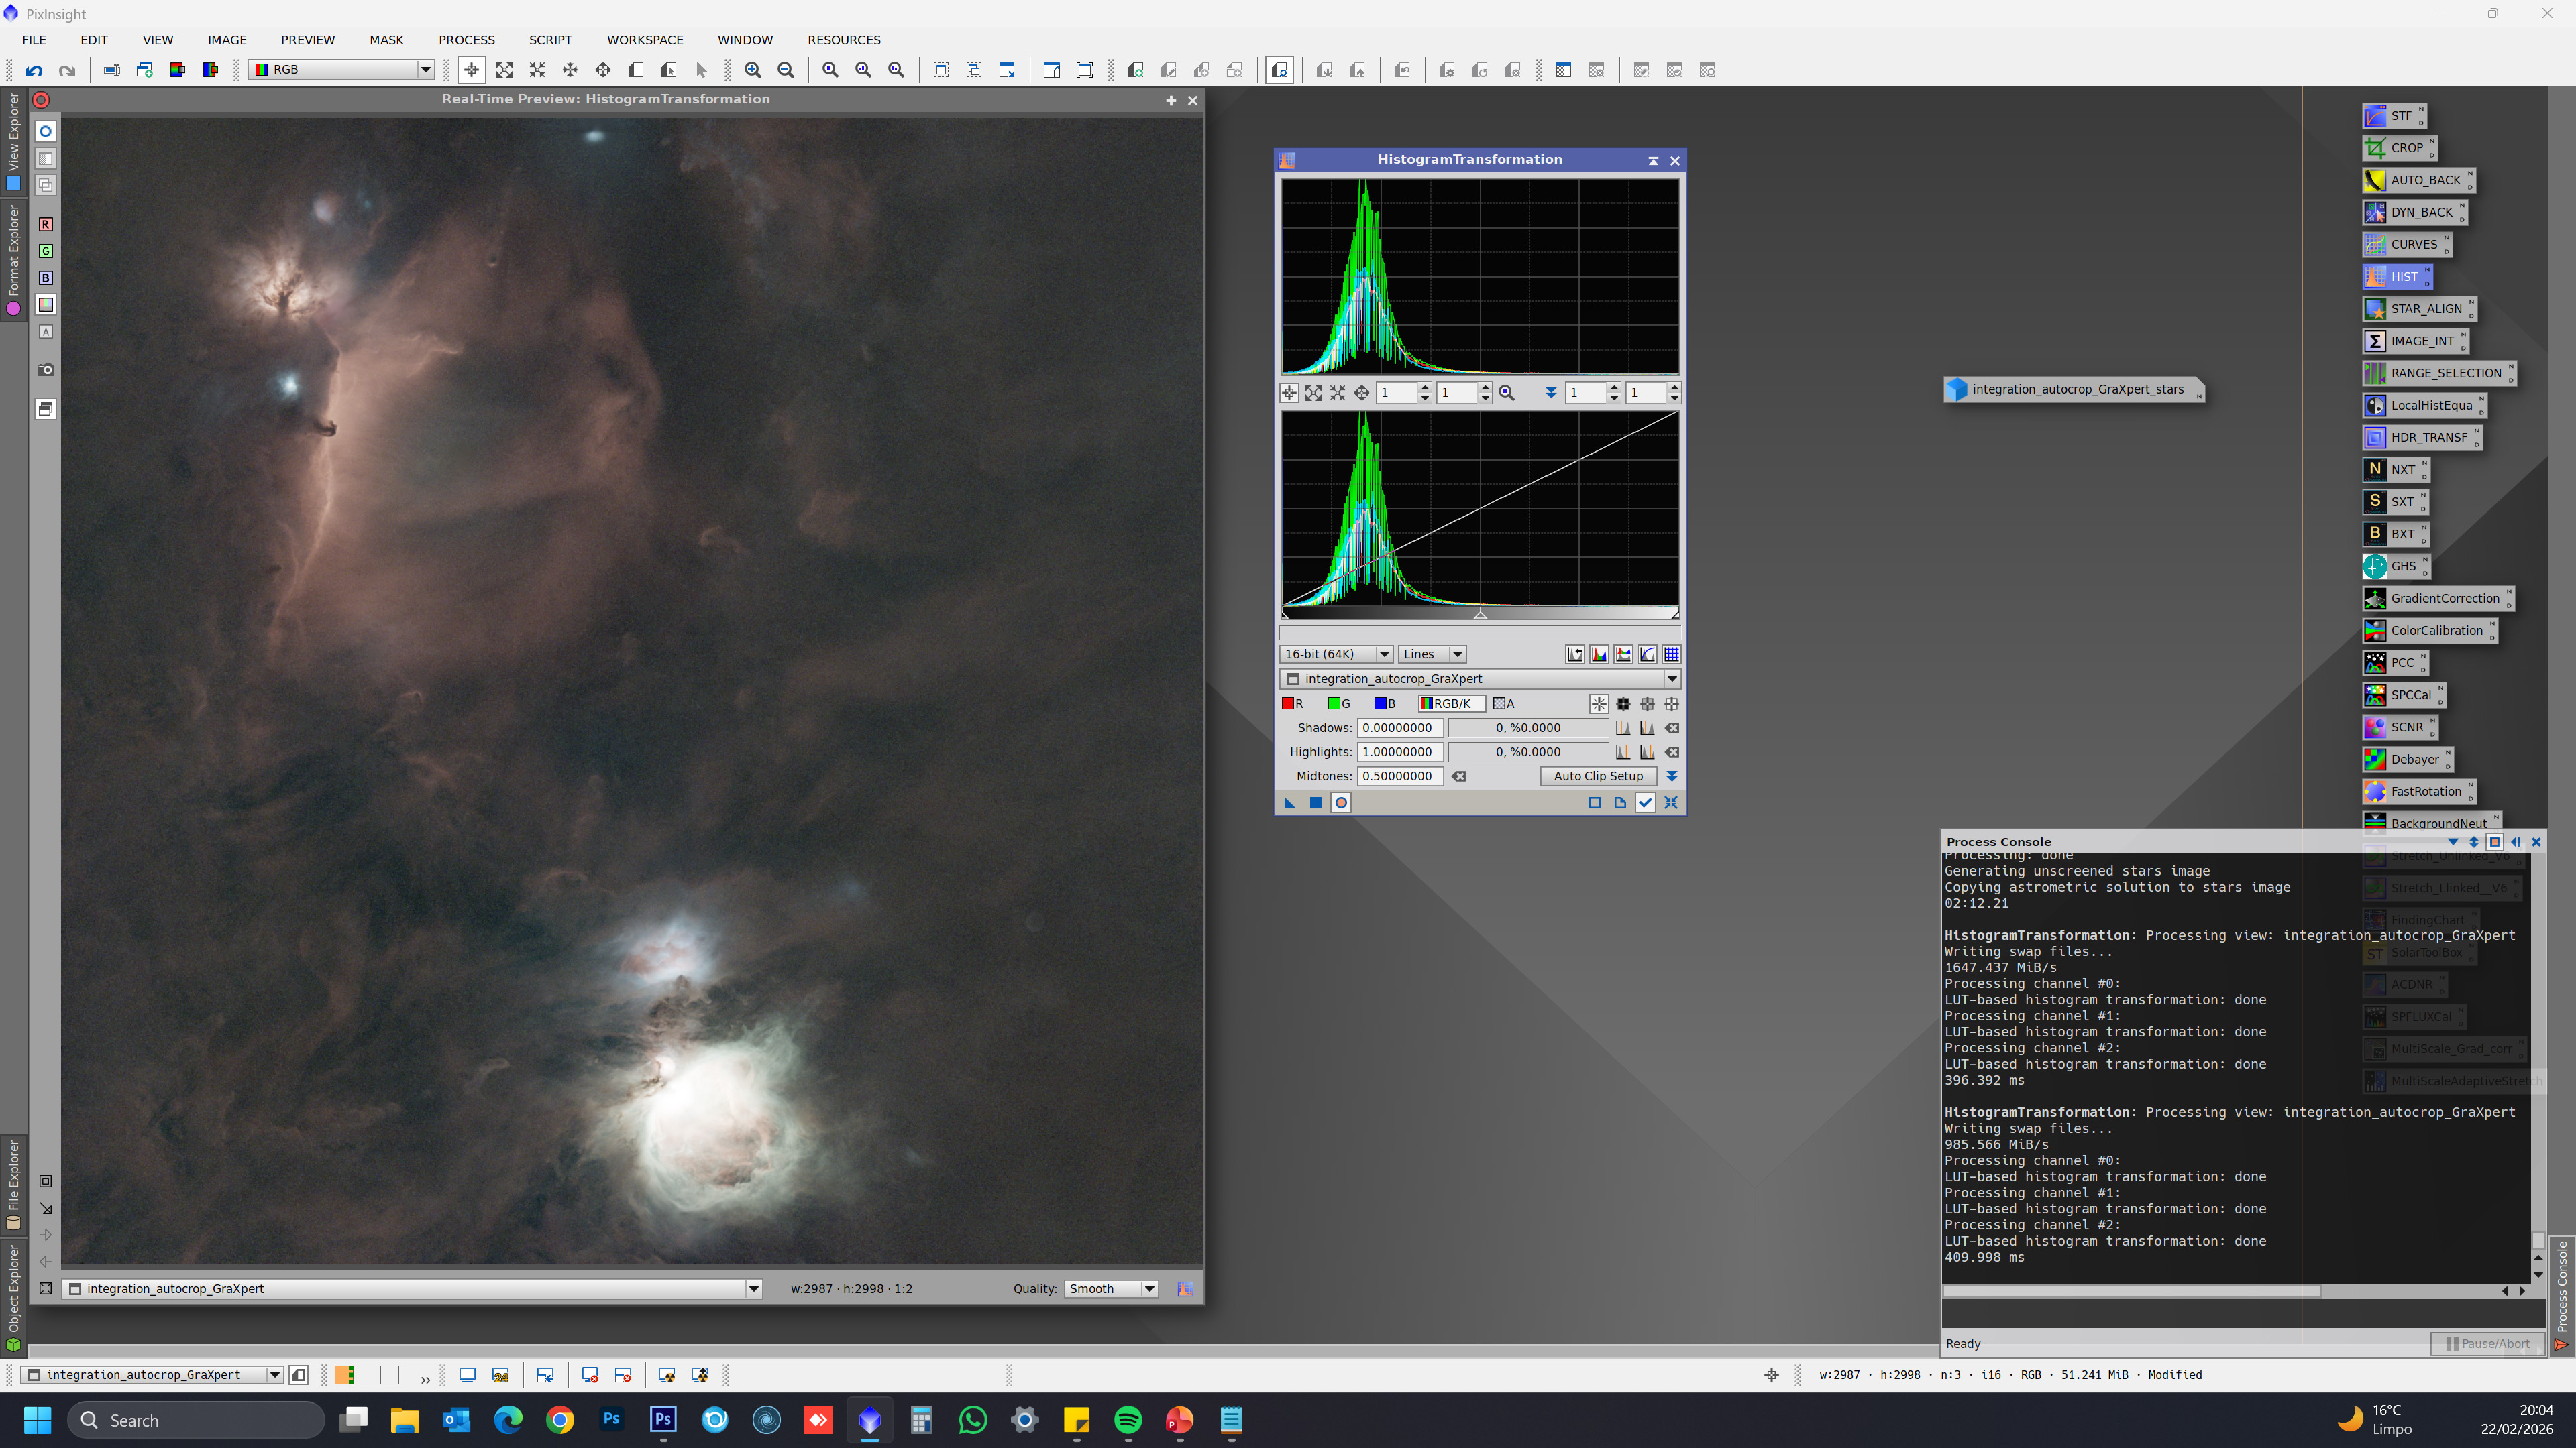Open the PROCESS menu
2576x1448 pixels.
coord(467,40)
